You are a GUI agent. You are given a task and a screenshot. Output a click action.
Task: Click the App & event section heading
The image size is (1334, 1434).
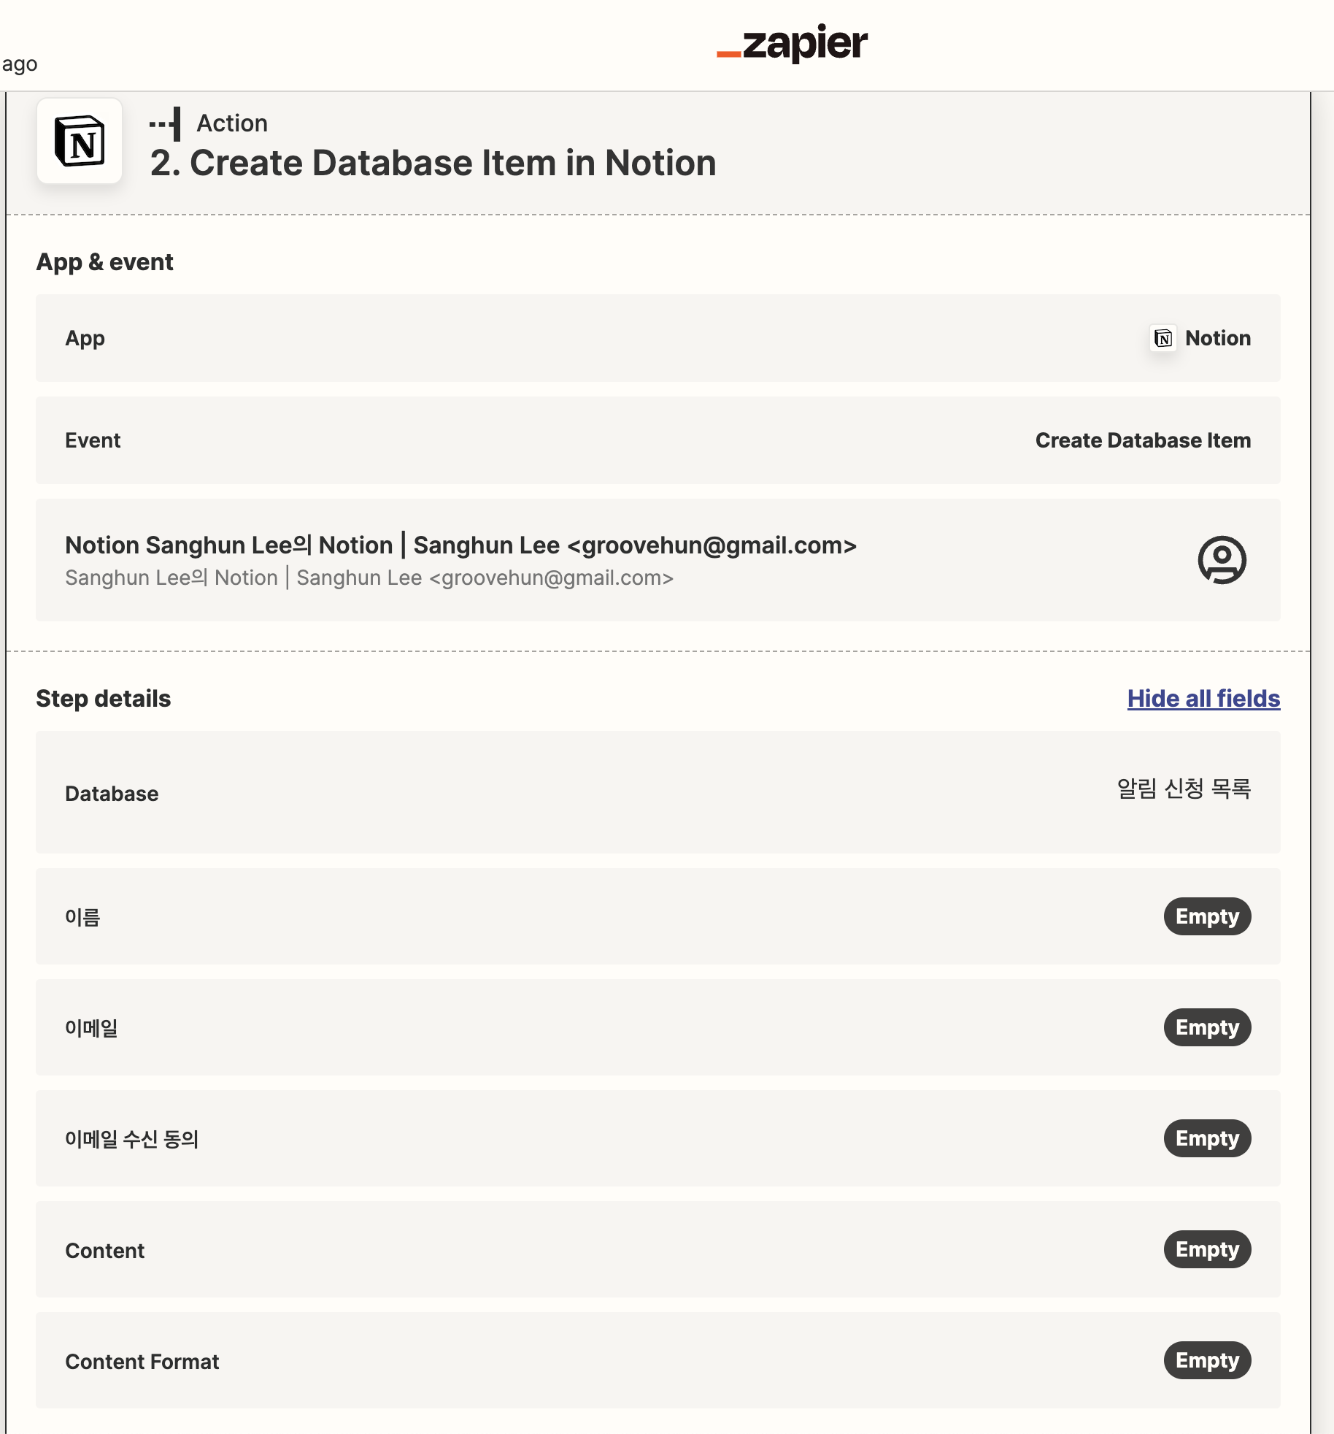tap(104, 262)
